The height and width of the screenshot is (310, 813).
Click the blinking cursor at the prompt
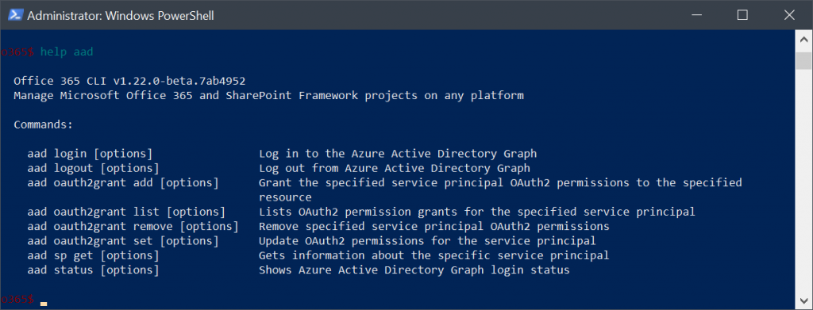[44, 304]
